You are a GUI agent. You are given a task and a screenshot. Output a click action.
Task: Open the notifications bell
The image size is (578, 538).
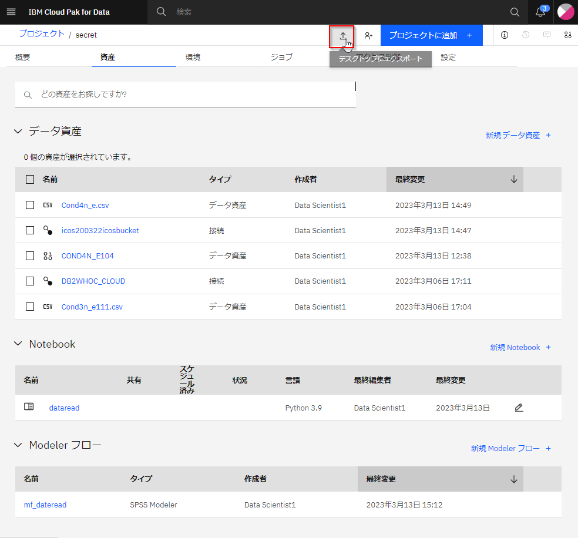(x=540, y=12)
